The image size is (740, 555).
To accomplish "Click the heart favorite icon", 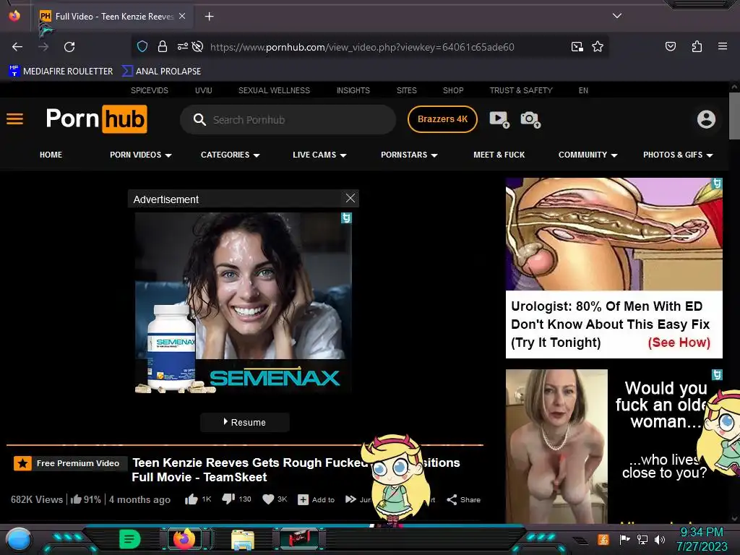I will 268,499.
